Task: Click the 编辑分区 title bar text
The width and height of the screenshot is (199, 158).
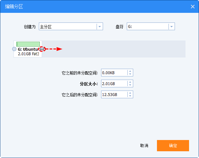Action: coord(14,6)
